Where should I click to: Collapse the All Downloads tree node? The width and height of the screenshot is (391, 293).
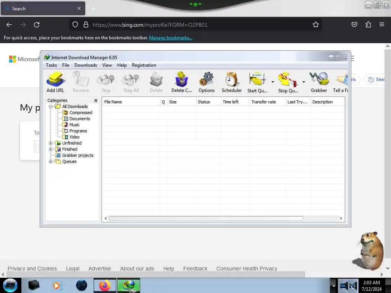coord(51,107)
